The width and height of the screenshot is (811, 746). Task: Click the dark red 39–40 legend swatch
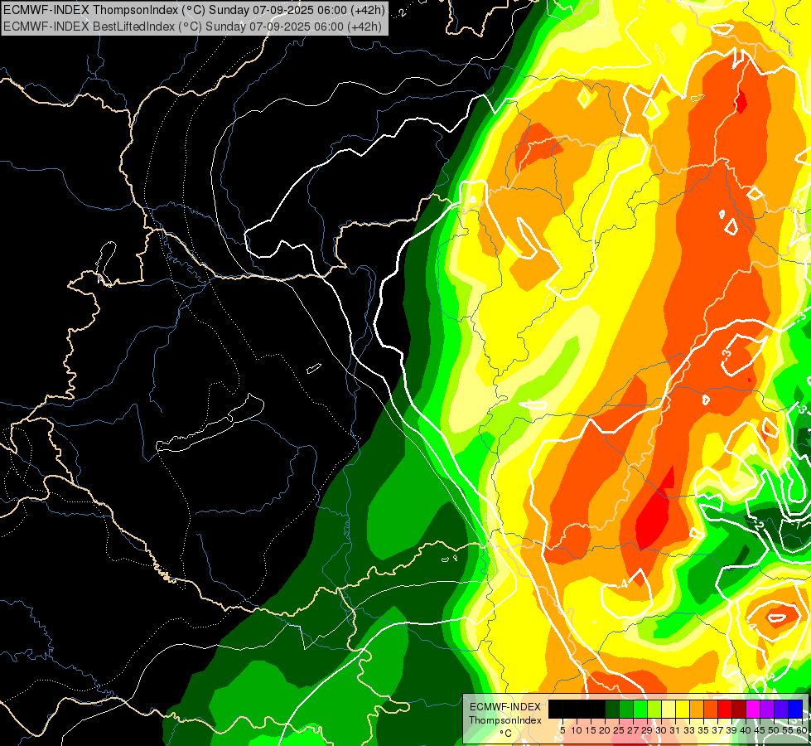click(x=739, y=709)
